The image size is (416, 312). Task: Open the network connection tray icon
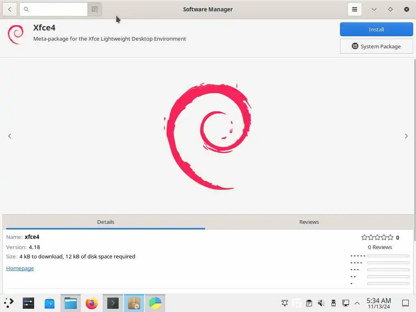coord(345,303)
